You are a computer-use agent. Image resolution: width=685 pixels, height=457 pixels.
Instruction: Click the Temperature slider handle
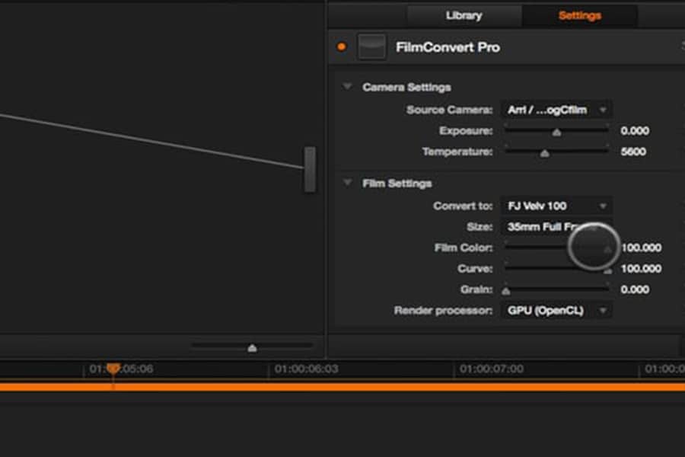click(545, 153)
